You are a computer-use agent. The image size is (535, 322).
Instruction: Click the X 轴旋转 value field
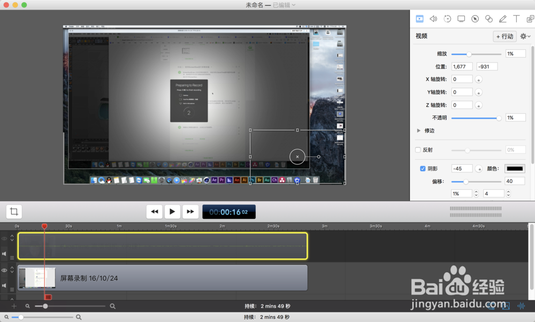pos(462,79)
